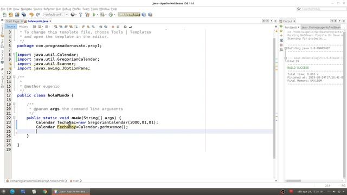Run the project with green play icon

tap(94, 15)
